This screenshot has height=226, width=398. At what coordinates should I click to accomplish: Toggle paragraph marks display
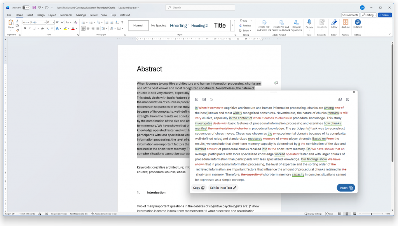click(x=122, y=22)
